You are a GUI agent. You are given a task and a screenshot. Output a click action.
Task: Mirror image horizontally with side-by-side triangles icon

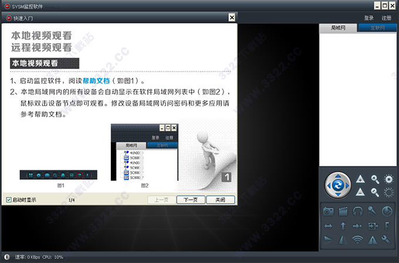coord(343,240)
